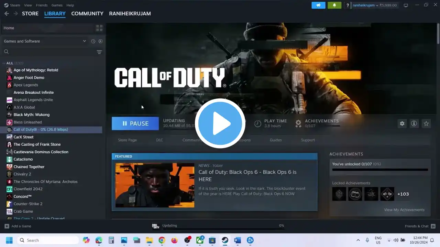Screen dimensions: 440x247
Task: Add Call of Duty to favorites star
Action: 426,123
